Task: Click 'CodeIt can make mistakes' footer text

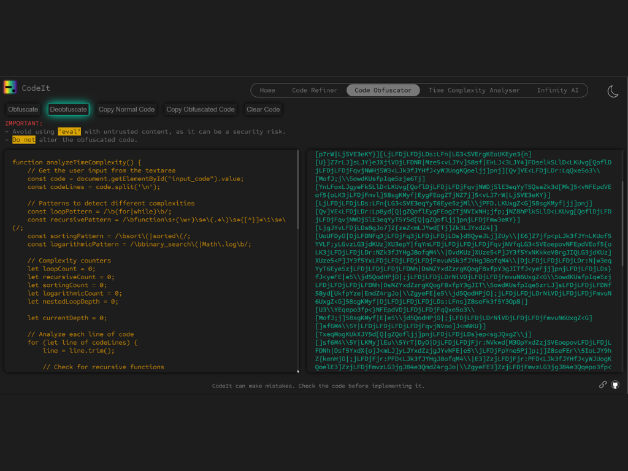Action: coord(318,386)
